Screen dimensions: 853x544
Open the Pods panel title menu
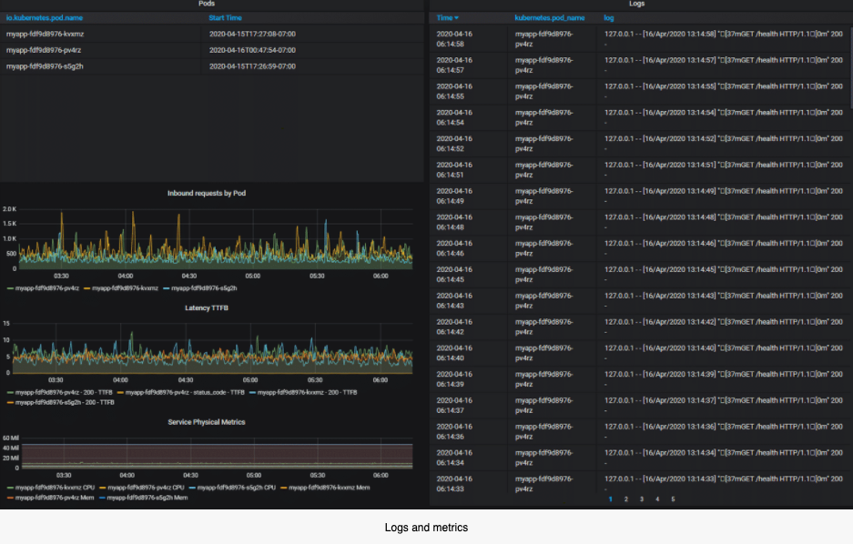[207, 5]
